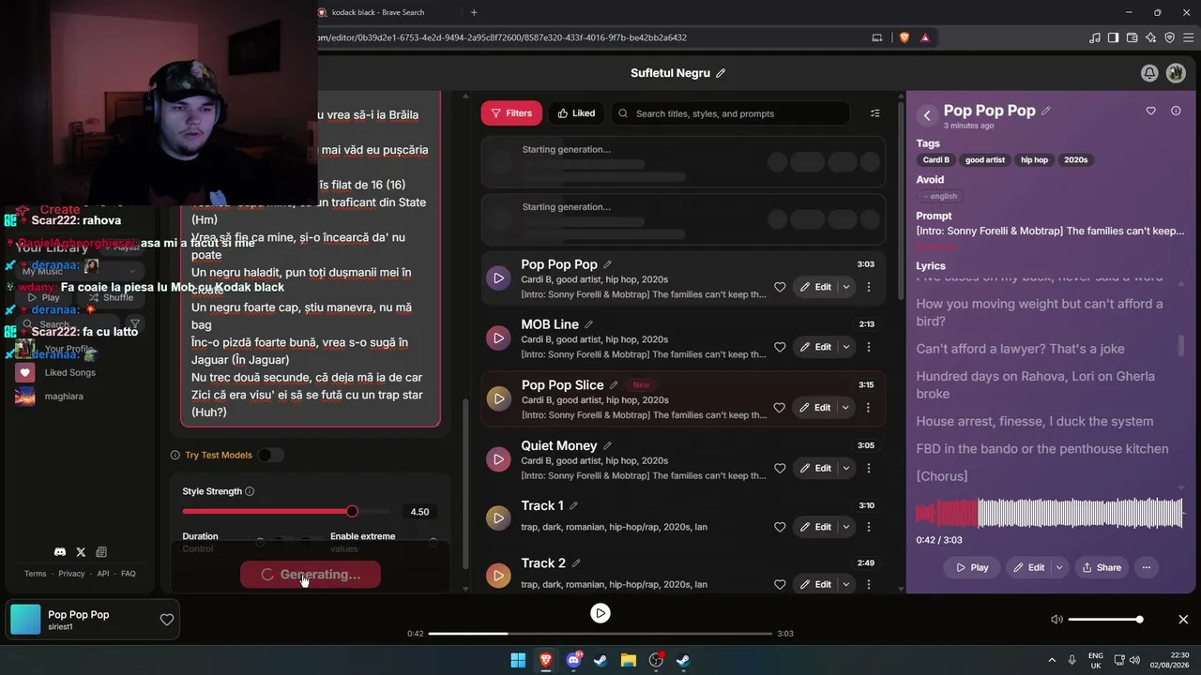Toggle the Try Test Models switch
Image resolution: width=1201 pixels, height=675 pixels.
[270, 456]
